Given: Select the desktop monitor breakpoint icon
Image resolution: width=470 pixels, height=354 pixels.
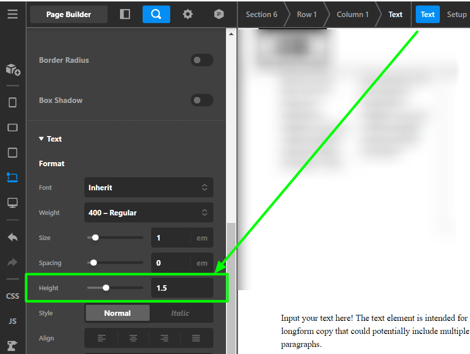Looking at the screenshot, I should (x=12, y=203).
